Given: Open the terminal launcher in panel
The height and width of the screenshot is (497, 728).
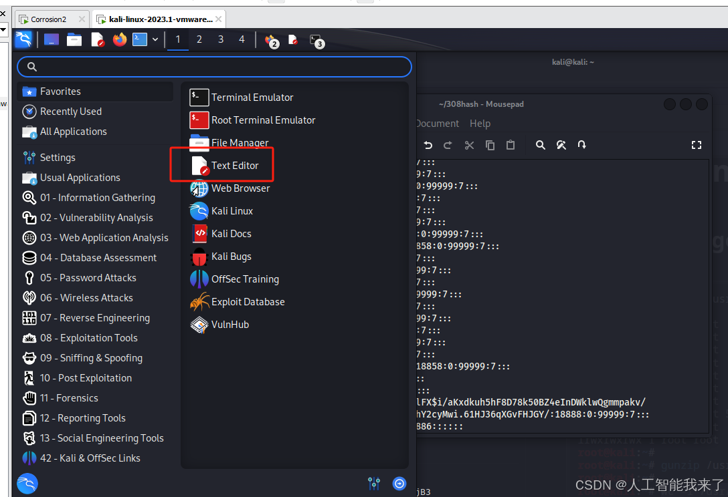Looking at the screenshot, I should coord(140,39).
